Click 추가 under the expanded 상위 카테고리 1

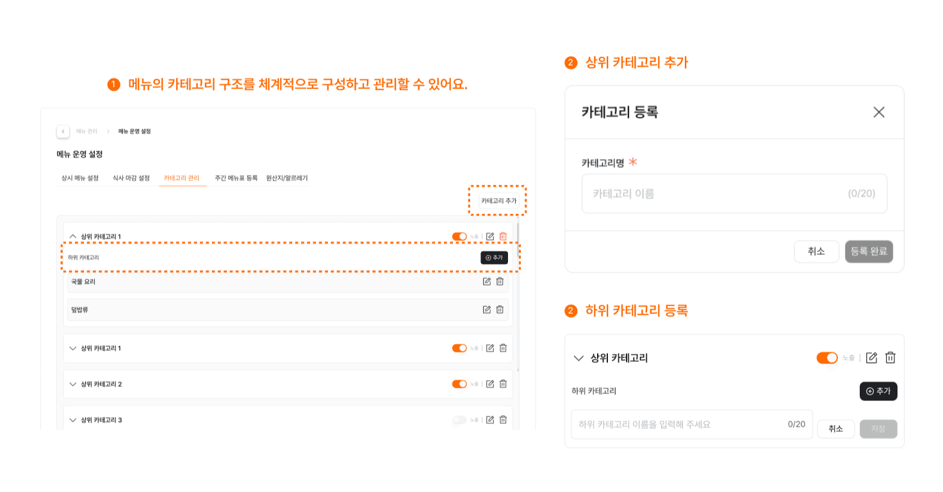tap(494, 258)
